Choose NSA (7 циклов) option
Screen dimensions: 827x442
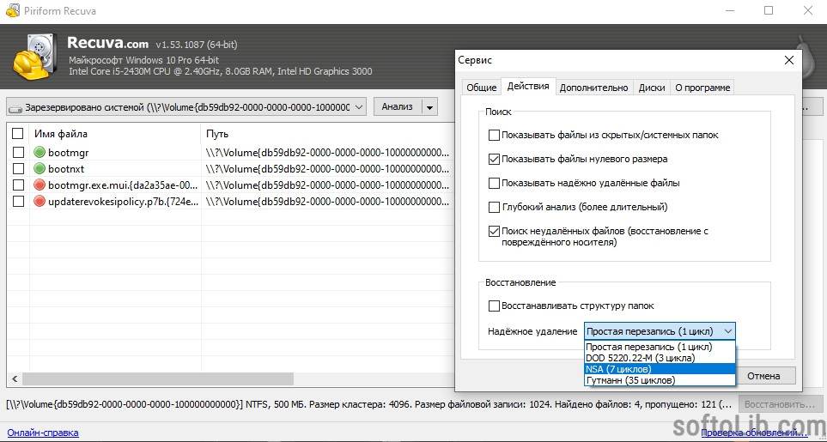tap(660, 369)
